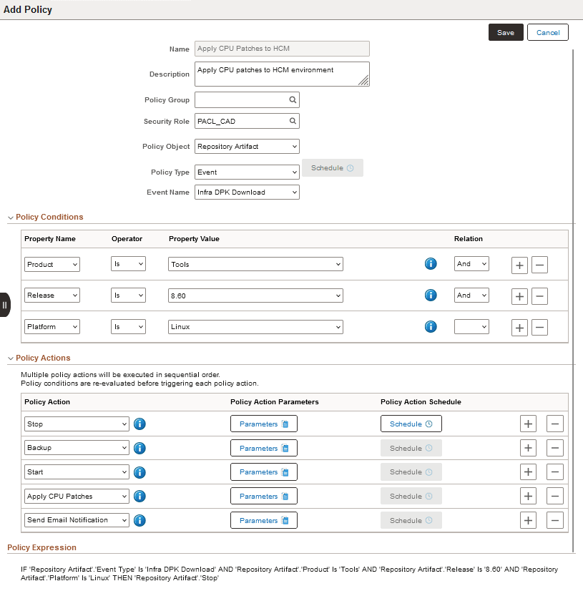This screenshot has height=591, width=583.
Task: View info for the Platform condition row
Action: coord(431,326)
